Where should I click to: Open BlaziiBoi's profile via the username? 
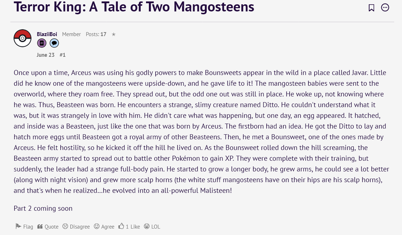point(47,34)
